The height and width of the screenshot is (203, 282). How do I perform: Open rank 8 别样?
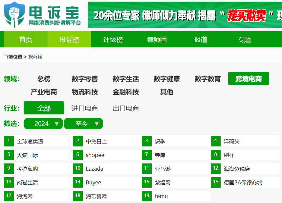pyautogui.click(x=245, y=155)
